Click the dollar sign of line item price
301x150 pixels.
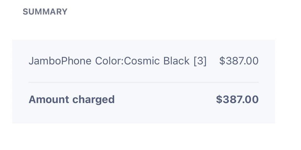point(222,61)
